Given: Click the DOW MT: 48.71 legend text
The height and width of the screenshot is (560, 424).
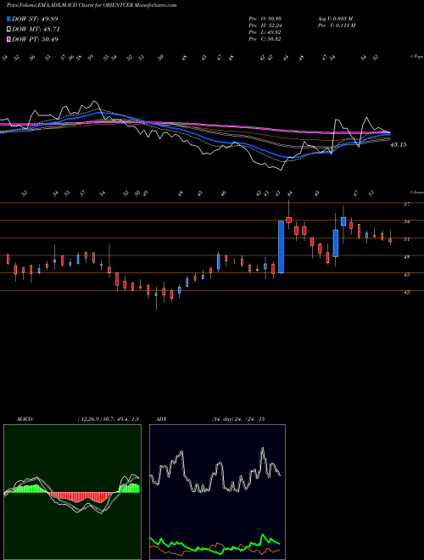Looking at the screenshot, I should (36, 29).
